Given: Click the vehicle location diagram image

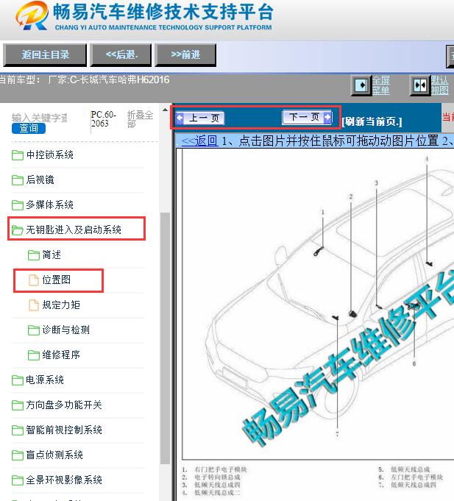Looking at the screenshot, I should pyautogui.click(x=318, y=304).
